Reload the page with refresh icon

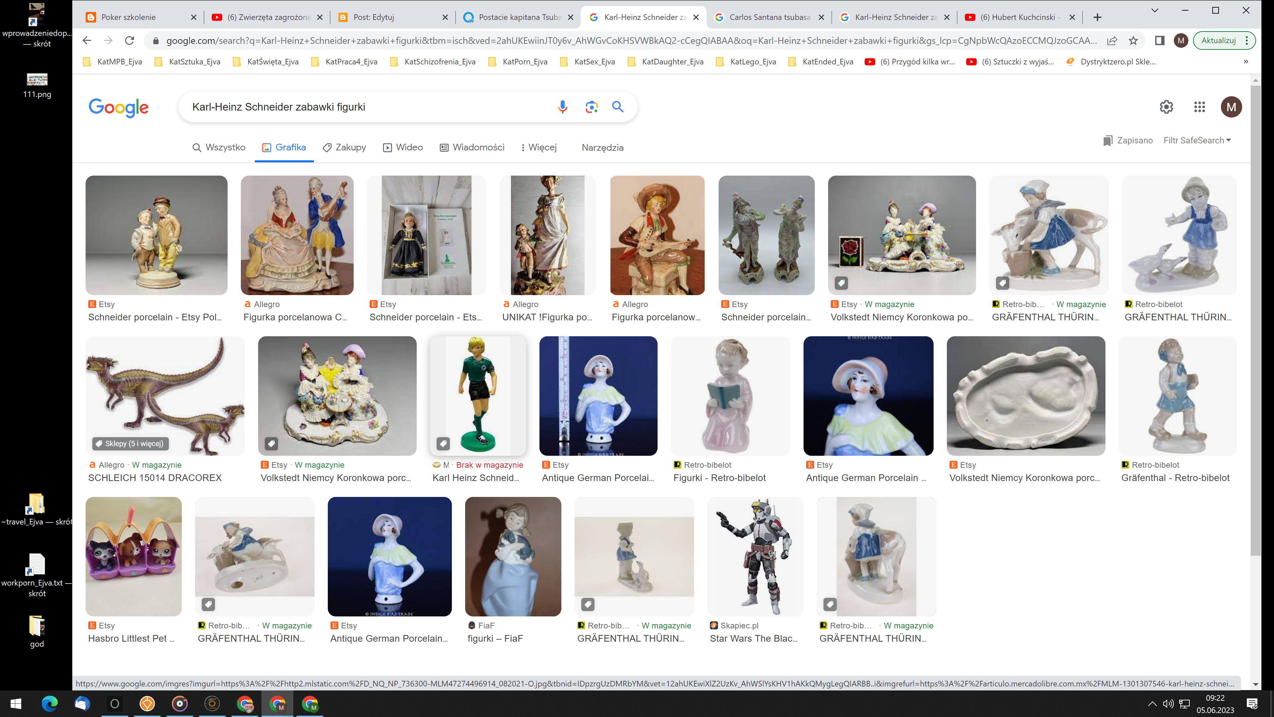coord(130,40)
